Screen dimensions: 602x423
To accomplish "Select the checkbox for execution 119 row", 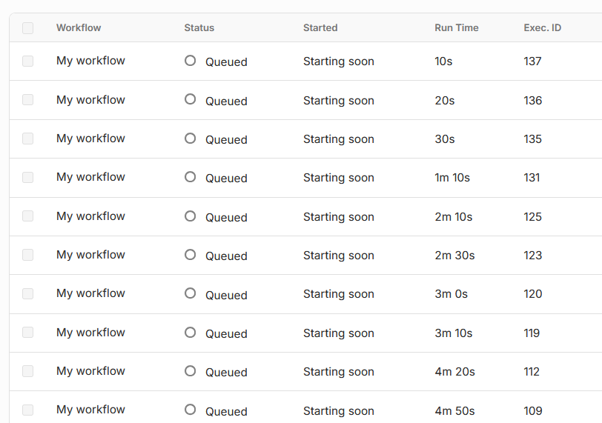I will [x=28, y=333].
